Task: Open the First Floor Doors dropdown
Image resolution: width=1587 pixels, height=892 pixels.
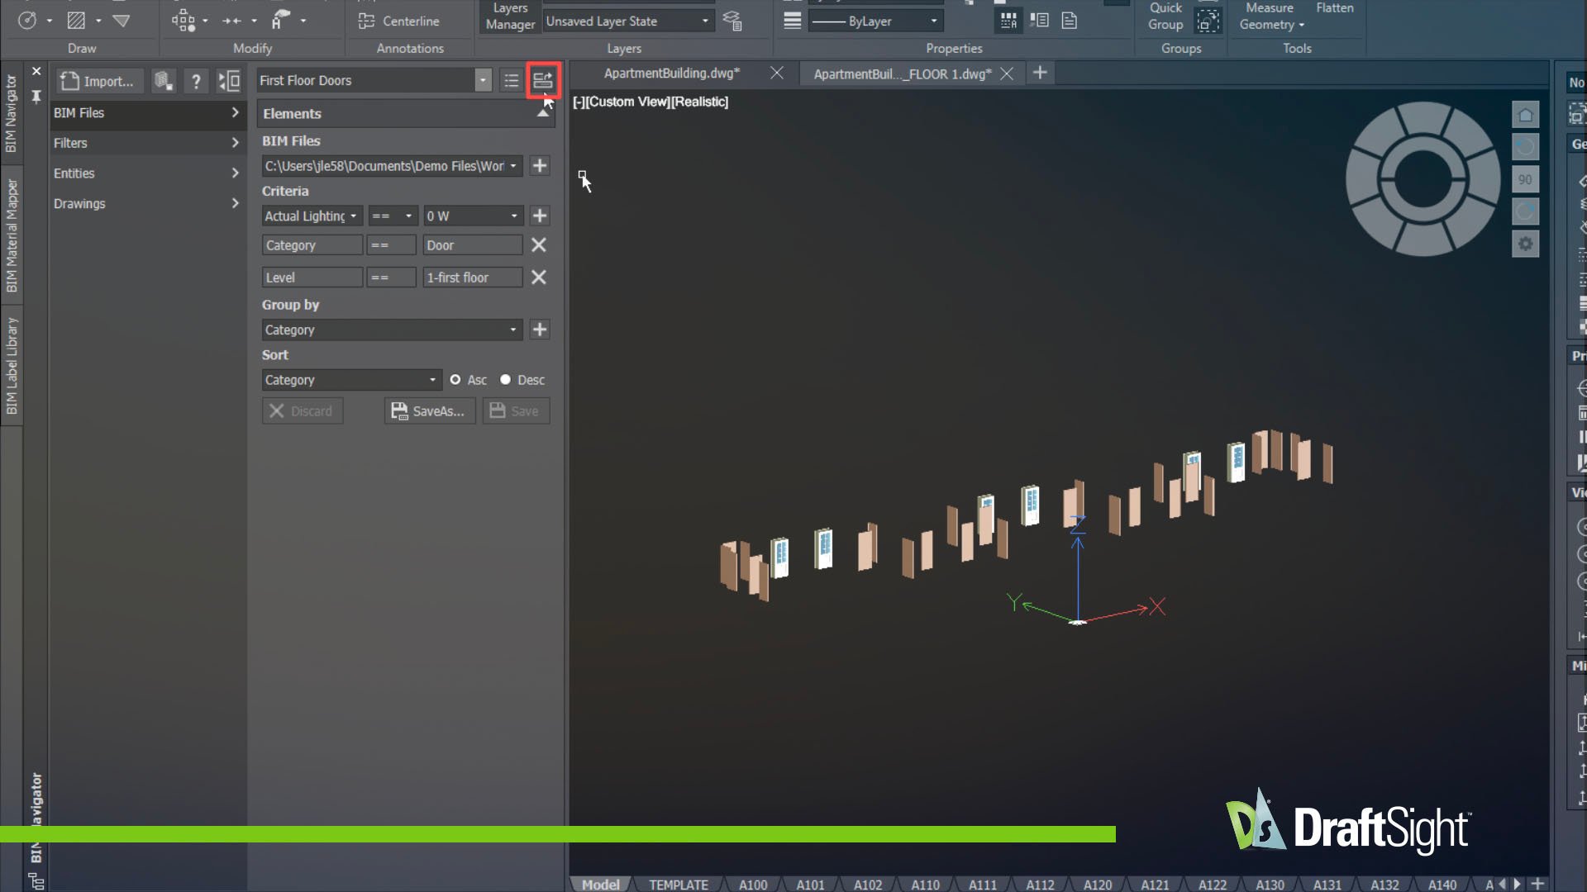Action: pyautogui.click(x=482, y=80)
